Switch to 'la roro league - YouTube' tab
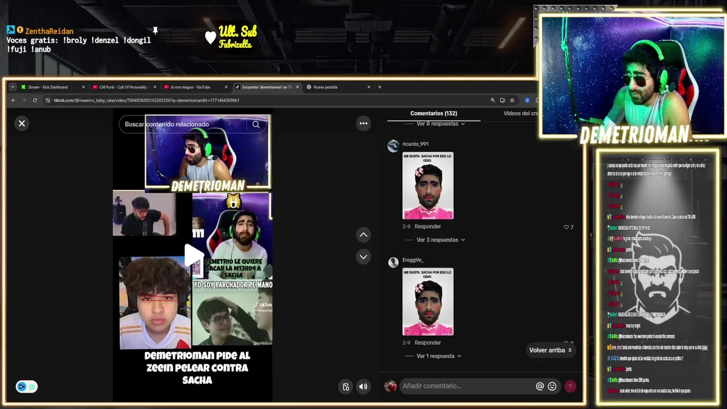 (x=194, y=87)
